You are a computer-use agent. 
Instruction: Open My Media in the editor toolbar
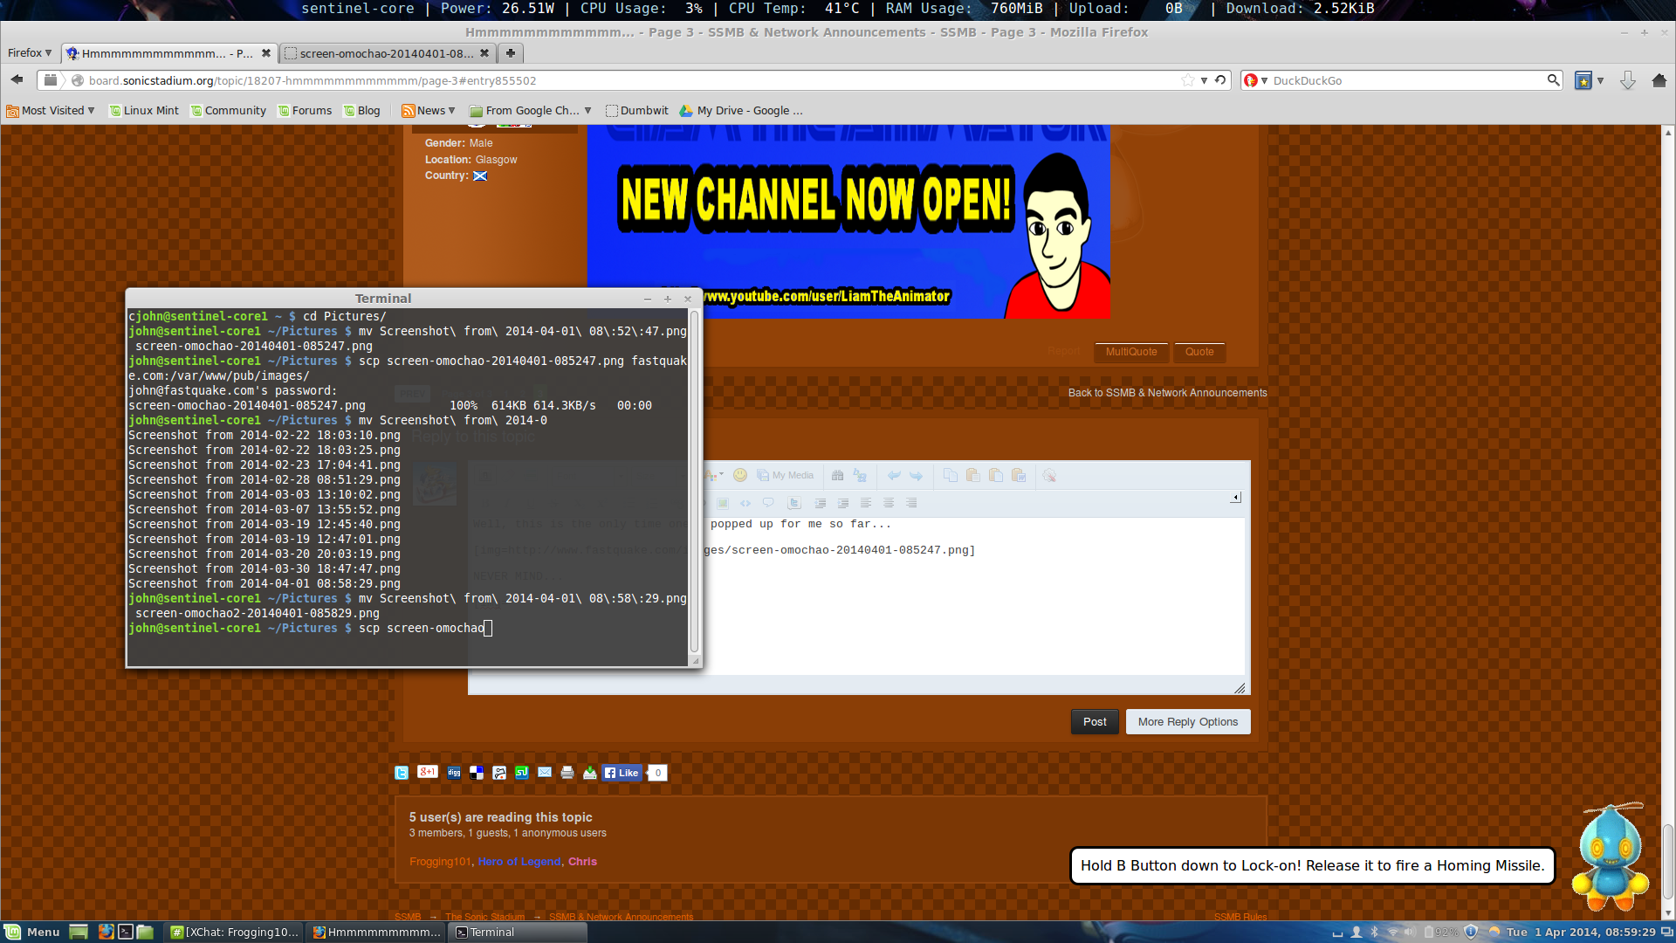pyautogui.click(x=786, y=476)
